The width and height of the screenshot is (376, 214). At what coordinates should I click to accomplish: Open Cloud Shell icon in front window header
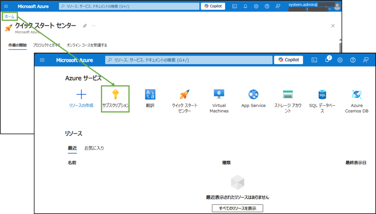314,60
